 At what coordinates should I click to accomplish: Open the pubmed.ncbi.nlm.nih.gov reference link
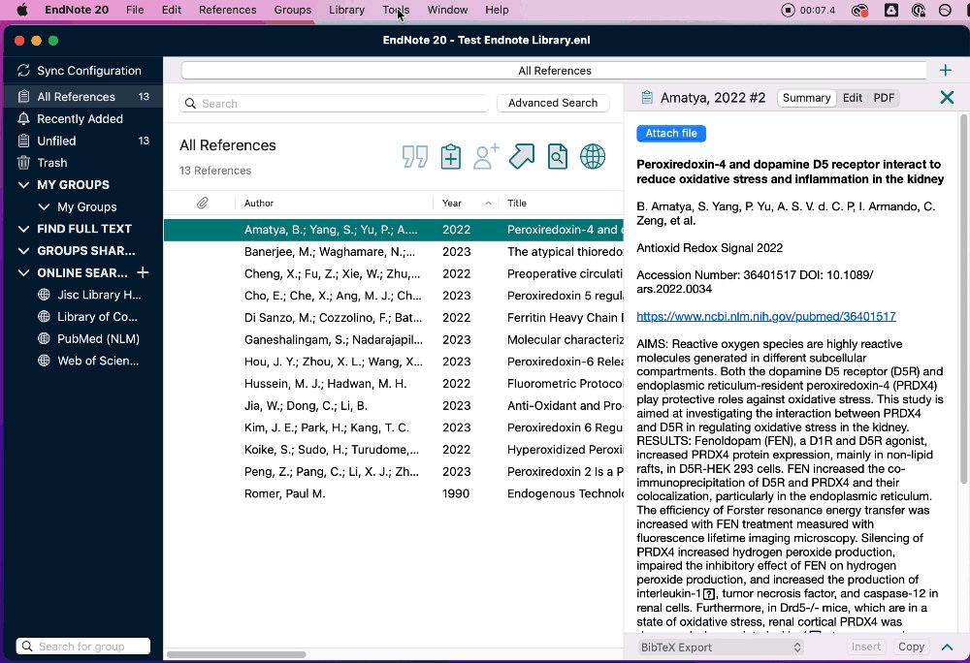coord(766,315)
